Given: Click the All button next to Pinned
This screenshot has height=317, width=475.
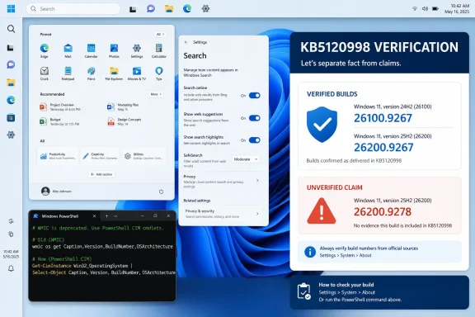Looking at the screenshot, I should click(x=160, y=35).
